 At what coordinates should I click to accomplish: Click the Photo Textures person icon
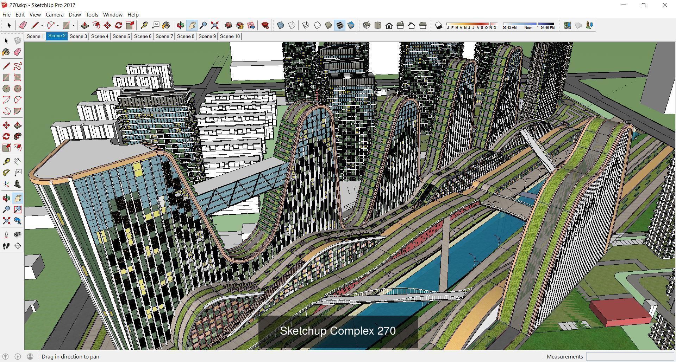coord(590,25)
